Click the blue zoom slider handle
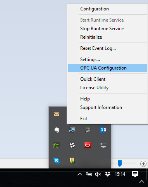The width and height of the screenshot is (148, 187). tap(120, 163)
